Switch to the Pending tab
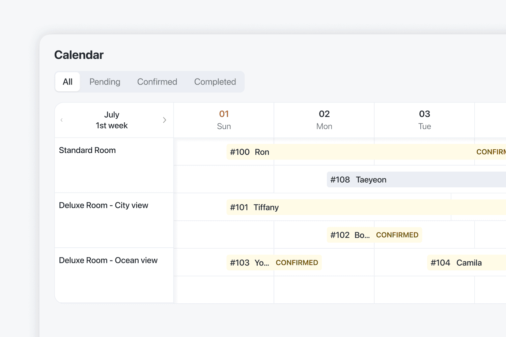This screenshot has width=506, height=337. pyautogui.click(x=105, y=82)
